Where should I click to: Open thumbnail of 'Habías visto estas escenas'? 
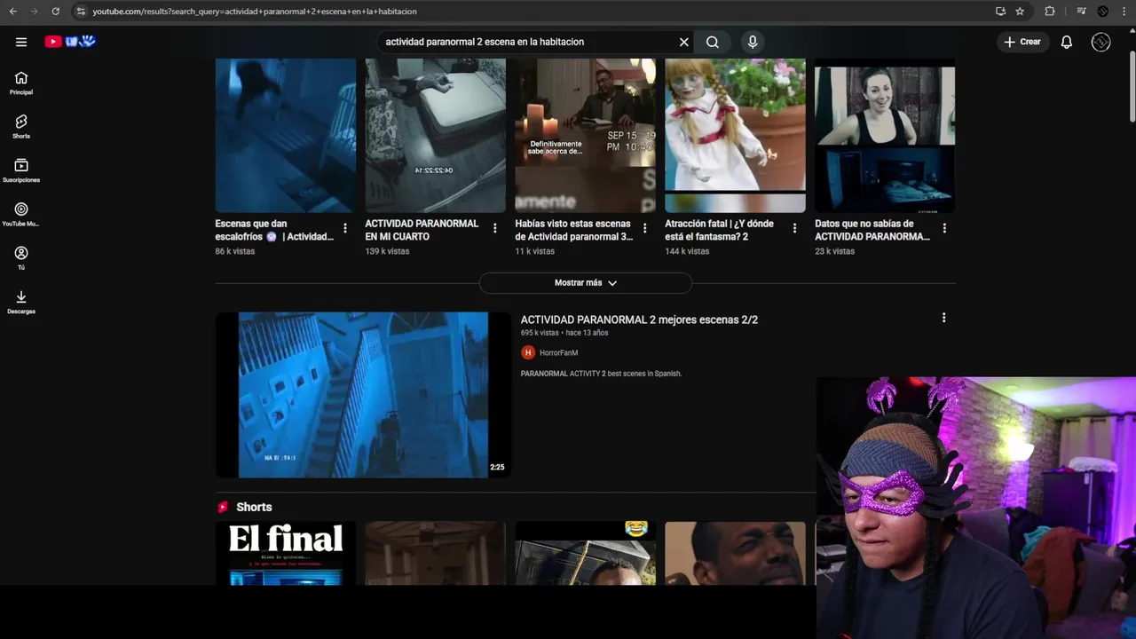point(585,136)
